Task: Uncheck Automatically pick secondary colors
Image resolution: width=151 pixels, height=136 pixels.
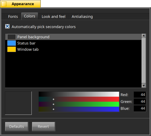Action: (7, 26)
